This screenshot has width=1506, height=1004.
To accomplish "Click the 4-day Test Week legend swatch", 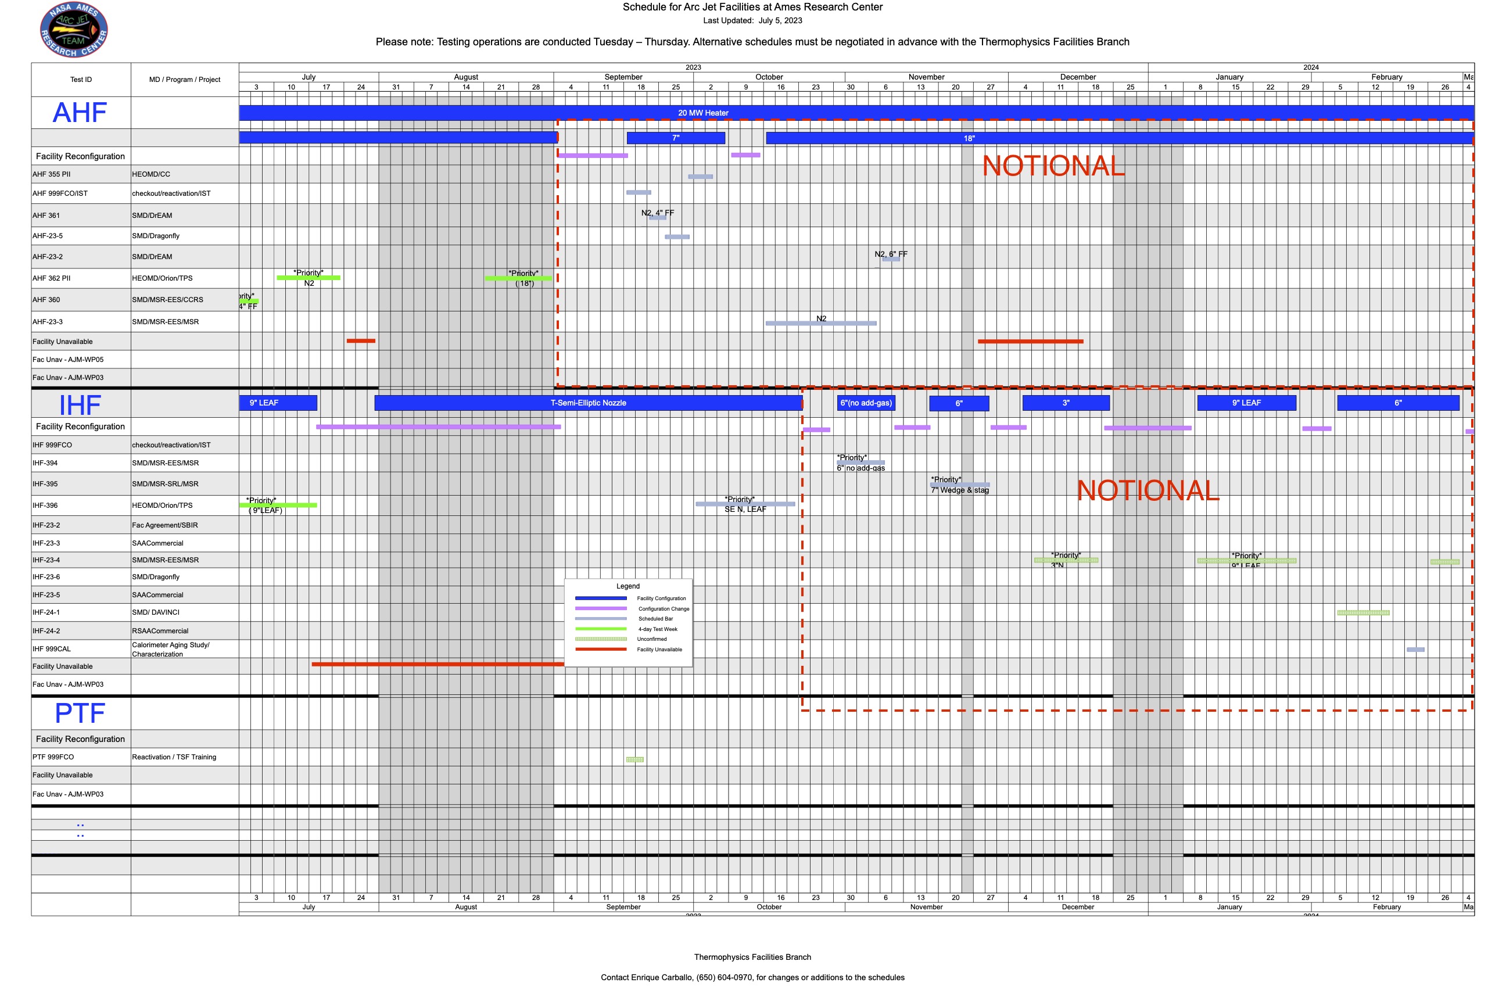I will tap(601, 629).
